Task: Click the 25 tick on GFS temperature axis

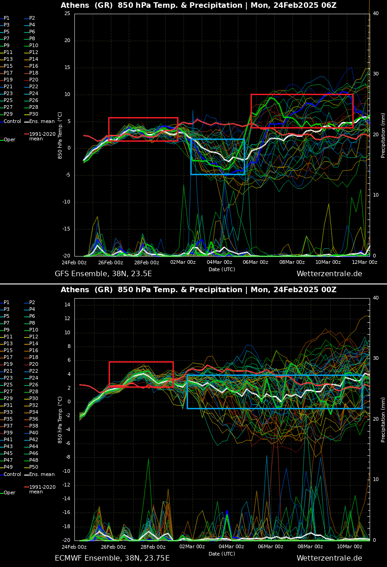Action: pos(68,13)
